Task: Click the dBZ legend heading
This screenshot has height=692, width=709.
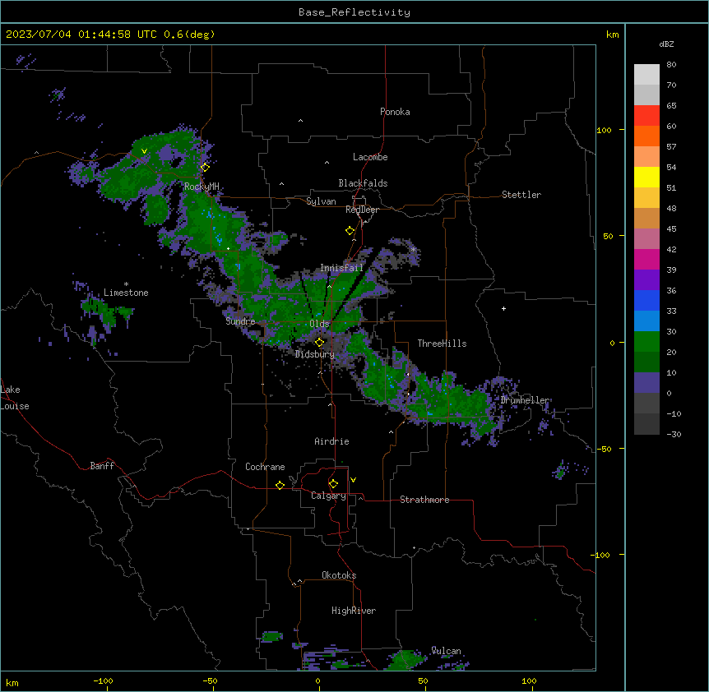Action: (x=666, y=44)
